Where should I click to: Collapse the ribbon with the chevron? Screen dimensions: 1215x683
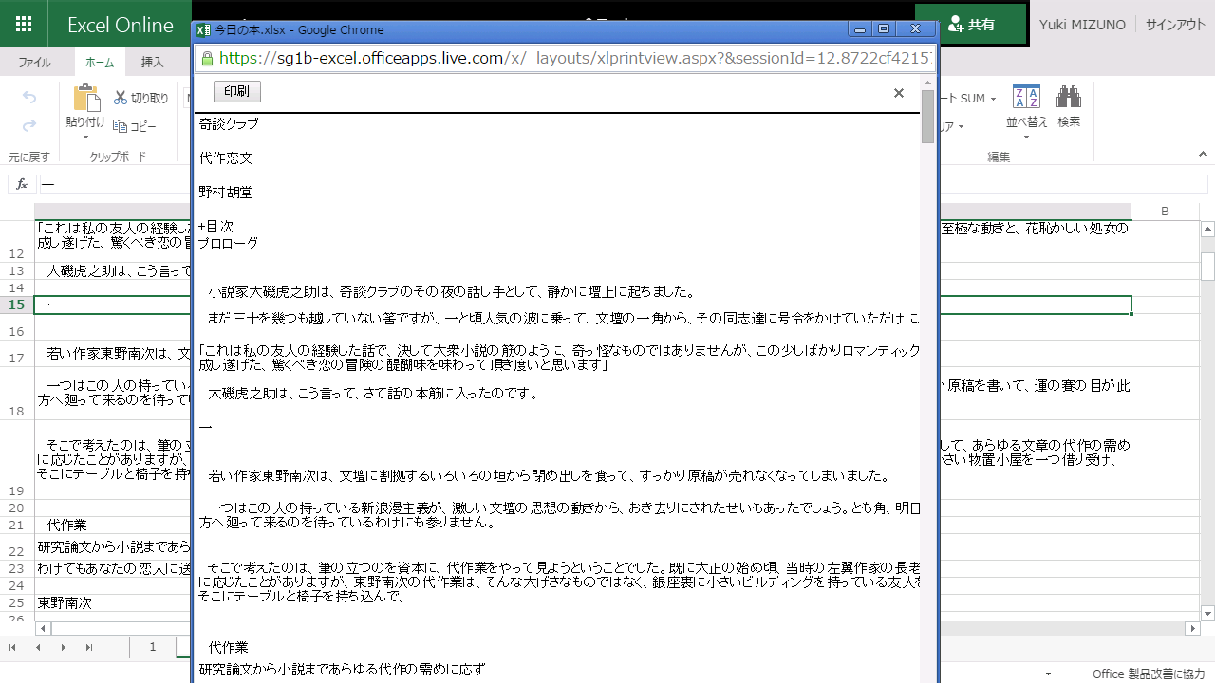click(x=1203, y=154)
